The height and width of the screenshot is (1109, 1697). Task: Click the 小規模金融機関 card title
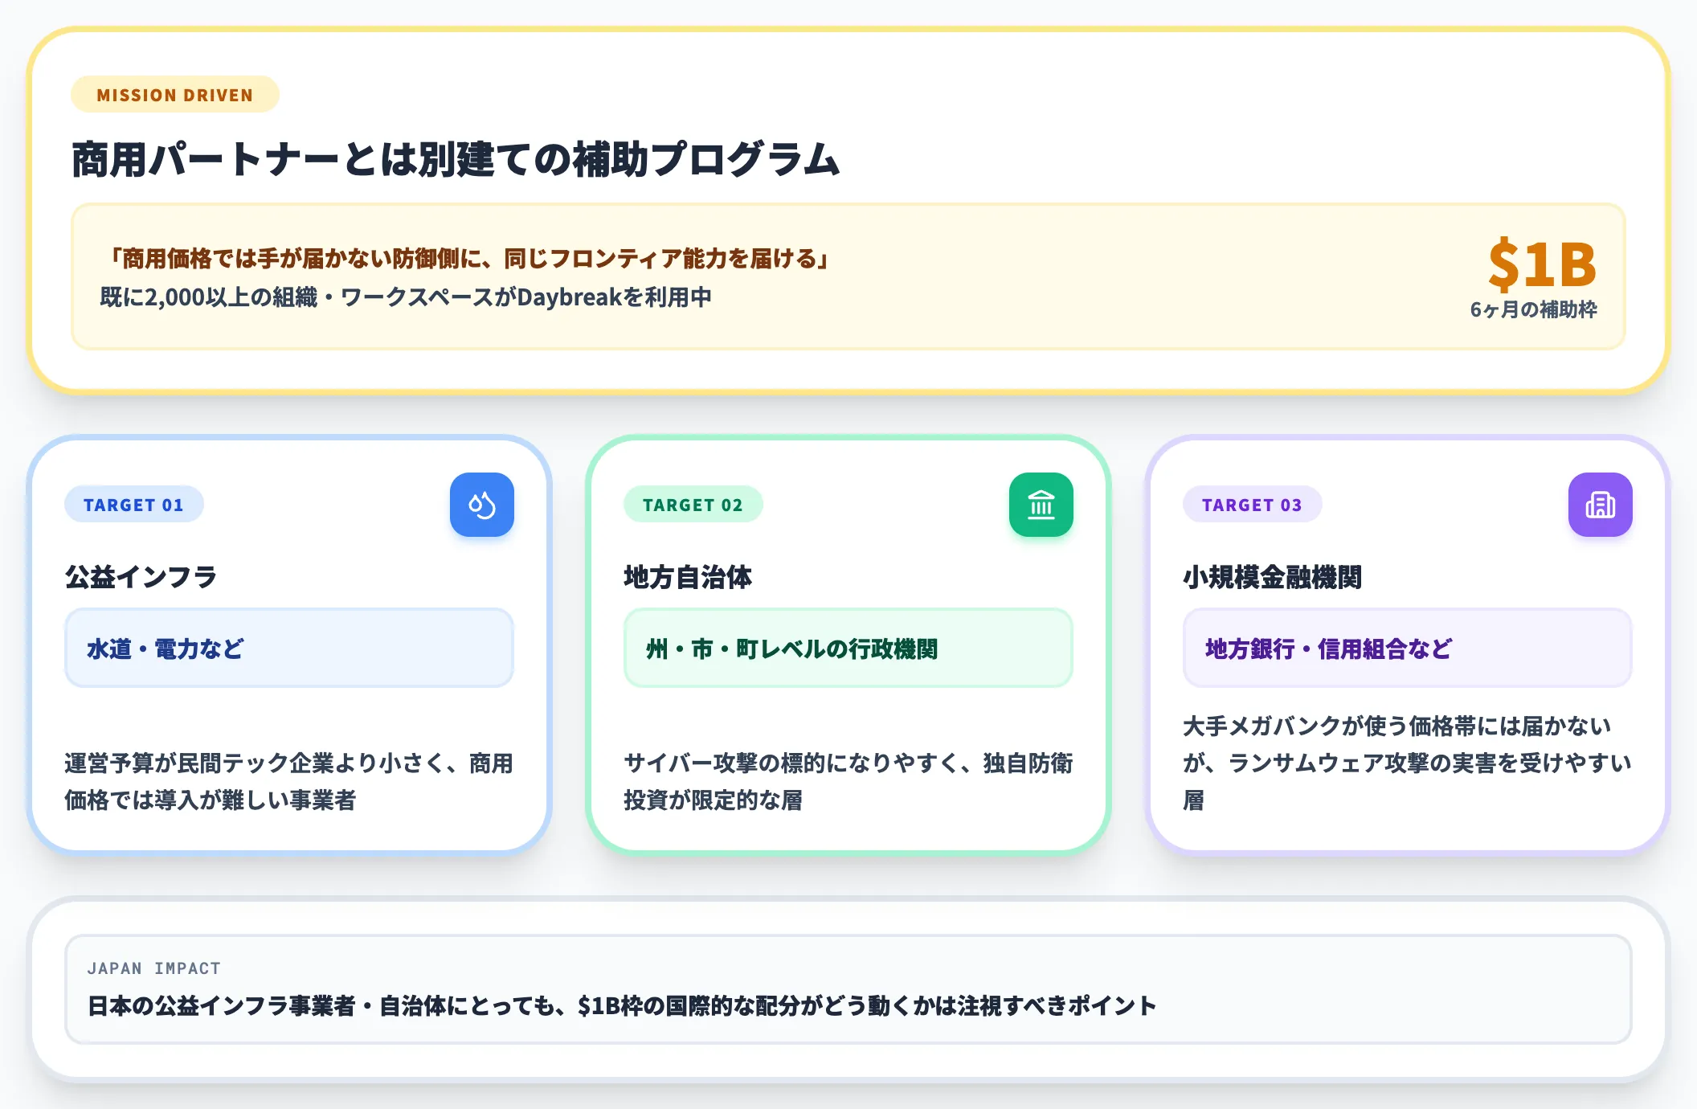(1273, 577)
